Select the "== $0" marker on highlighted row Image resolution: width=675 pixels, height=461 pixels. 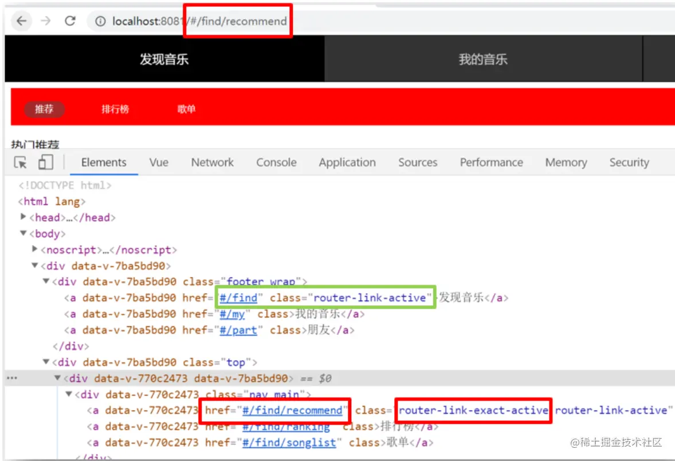tap(316, 379)
